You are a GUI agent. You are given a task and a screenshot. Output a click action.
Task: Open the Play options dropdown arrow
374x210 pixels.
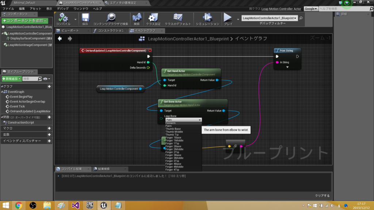238,19
